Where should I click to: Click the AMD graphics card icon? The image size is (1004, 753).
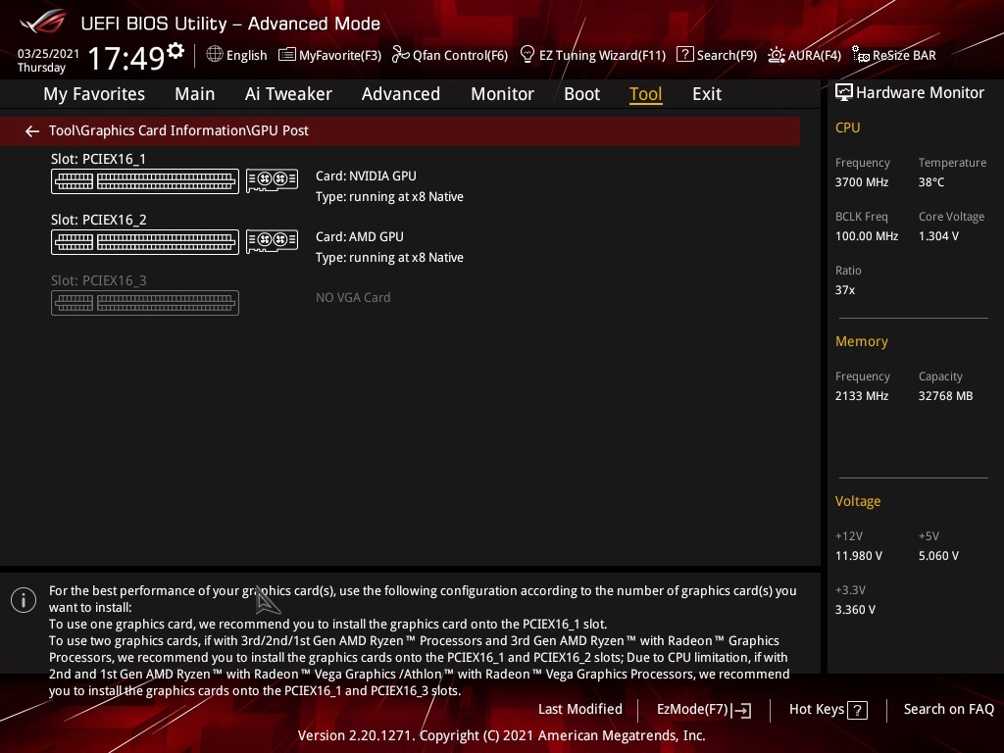tap(273, 241)
